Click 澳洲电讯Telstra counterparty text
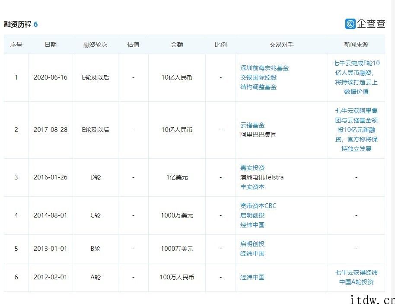Screen dimensions: 395x304 pyautogui.click(x=262, y=177)
